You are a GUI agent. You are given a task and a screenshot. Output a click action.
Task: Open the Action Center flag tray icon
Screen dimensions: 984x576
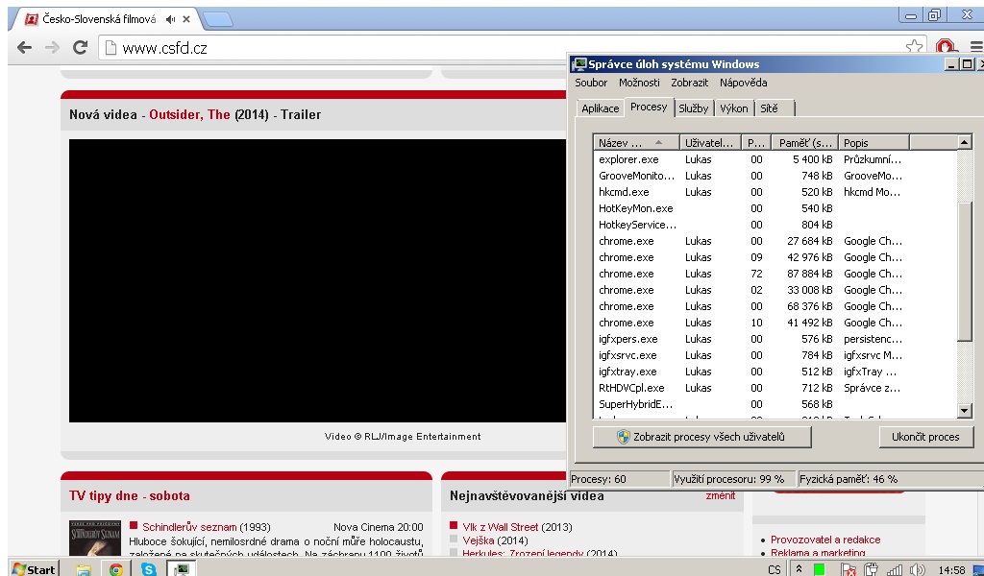[x=848, y=569]
